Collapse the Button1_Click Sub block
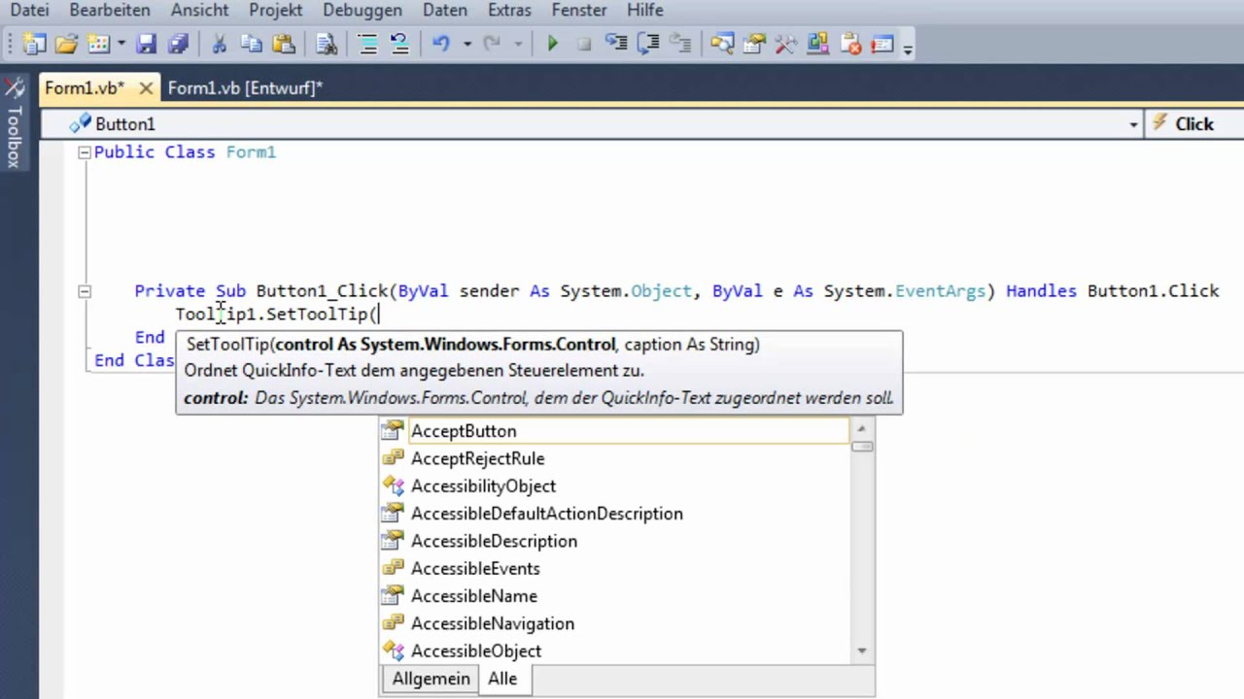 pyautogui.click(x=85, y=291)
